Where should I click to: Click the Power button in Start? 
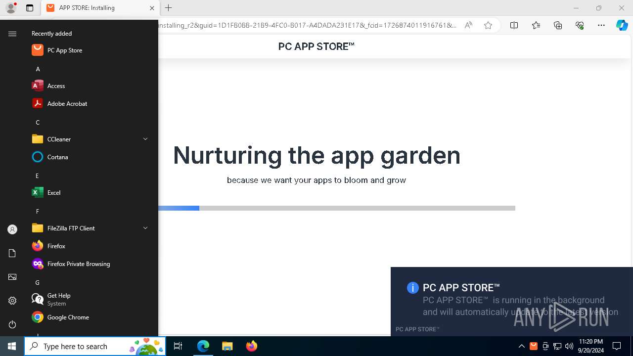(x=12, y=324)
